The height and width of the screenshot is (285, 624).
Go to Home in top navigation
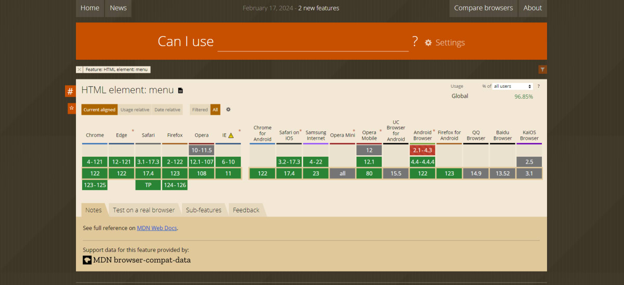pos(90,8)
